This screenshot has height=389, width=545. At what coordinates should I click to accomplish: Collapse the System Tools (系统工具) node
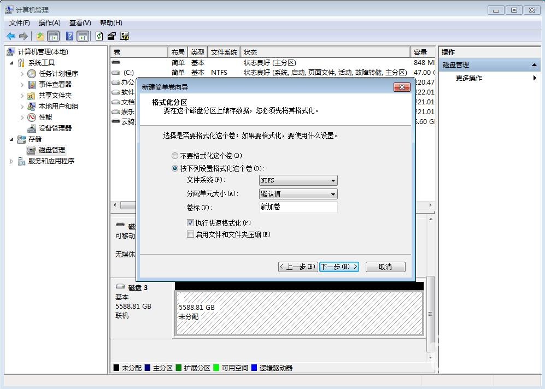coord(12,63)
